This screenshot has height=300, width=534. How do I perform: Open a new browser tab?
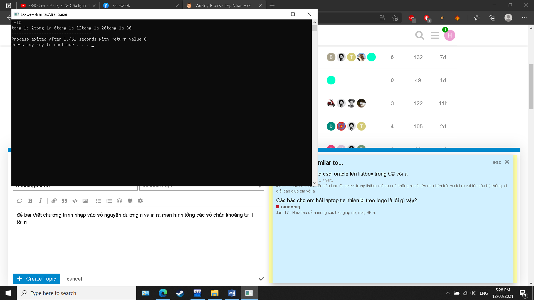point(272,6)
